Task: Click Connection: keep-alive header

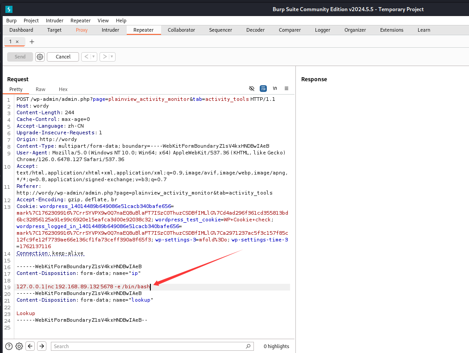Action: tap(50, 253)
